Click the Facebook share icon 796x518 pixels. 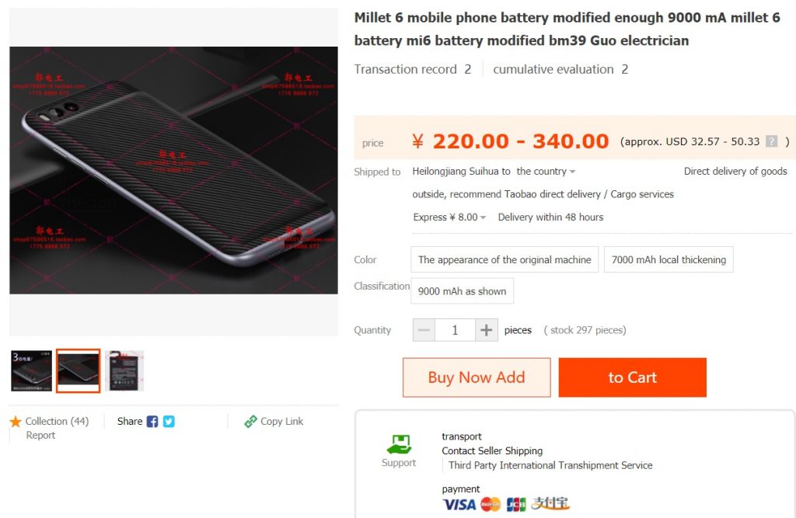click(x=152, y=422)
